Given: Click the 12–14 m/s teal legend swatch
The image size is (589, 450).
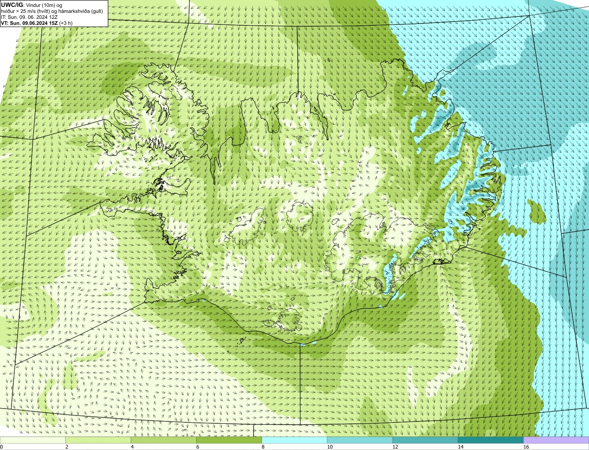Looking at the screenshot, I should point(425,440).
